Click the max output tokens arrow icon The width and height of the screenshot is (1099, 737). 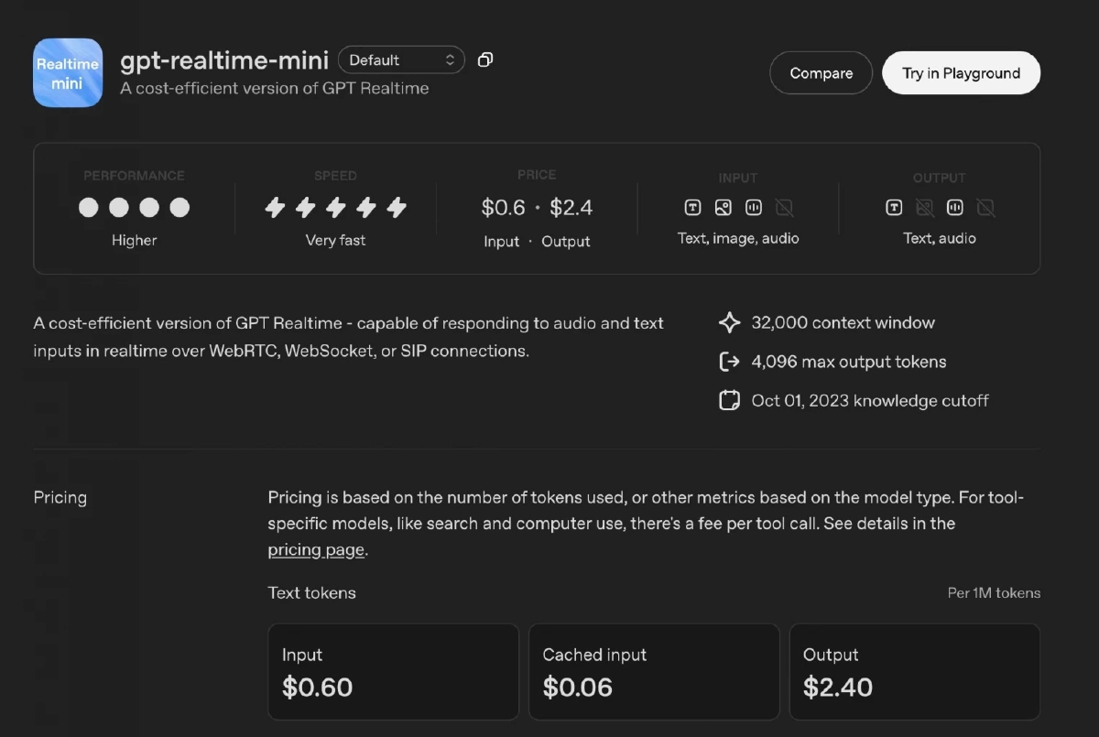click(x=729, y=362)
